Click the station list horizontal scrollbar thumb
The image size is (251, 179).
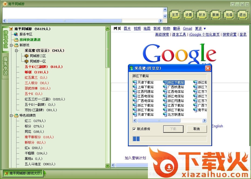pyautogui.click(x=159, y=120)
